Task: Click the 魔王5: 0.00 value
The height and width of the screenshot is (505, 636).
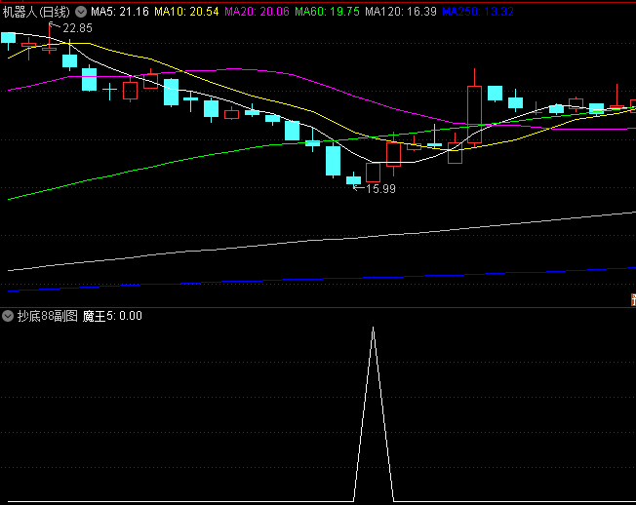Action: pyautogui.click(x=112, y=316)
